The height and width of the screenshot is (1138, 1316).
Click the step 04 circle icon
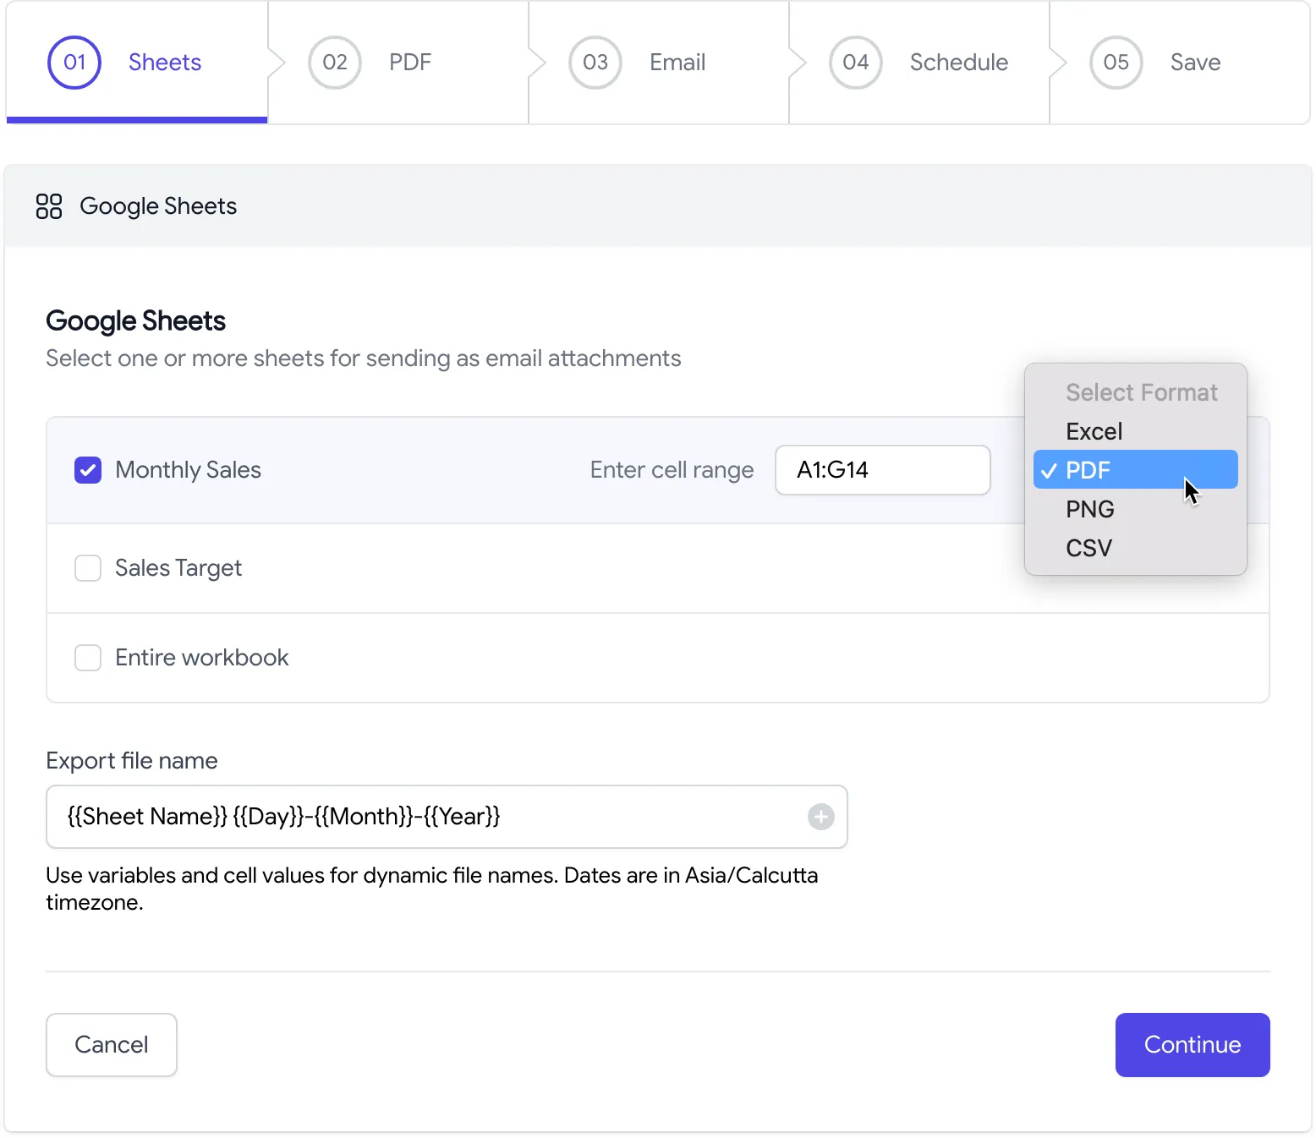[856, 63]
